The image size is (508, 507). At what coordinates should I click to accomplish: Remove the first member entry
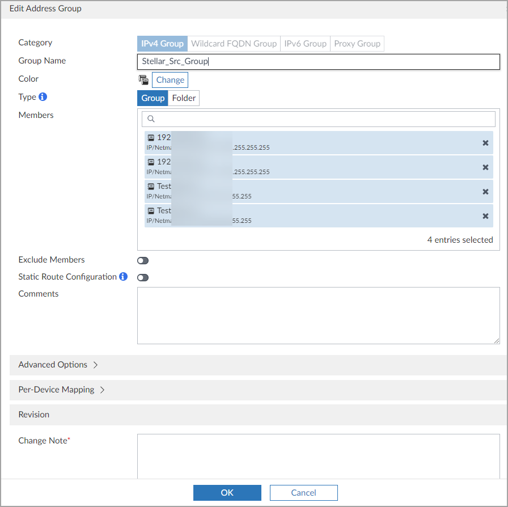[x=485, y=143]
